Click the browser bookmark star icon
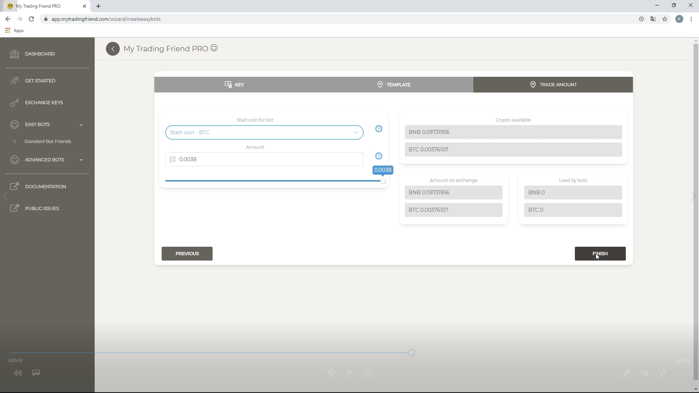The image size is (699, 393). click(665, 19)
